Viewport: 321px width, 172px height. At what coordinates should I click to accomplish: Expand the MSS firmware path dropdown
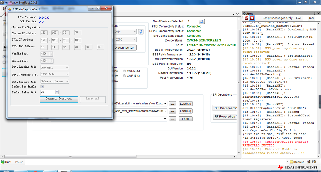coord(165,111)
